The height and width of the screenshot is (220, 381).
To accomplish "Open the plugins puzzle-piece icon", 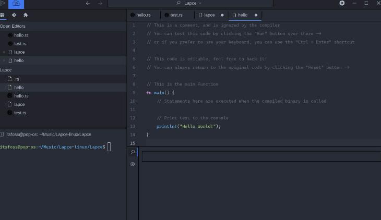I will tap(26, 15).
